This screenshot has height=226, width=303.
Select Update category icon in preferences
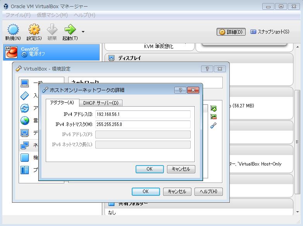25,108
